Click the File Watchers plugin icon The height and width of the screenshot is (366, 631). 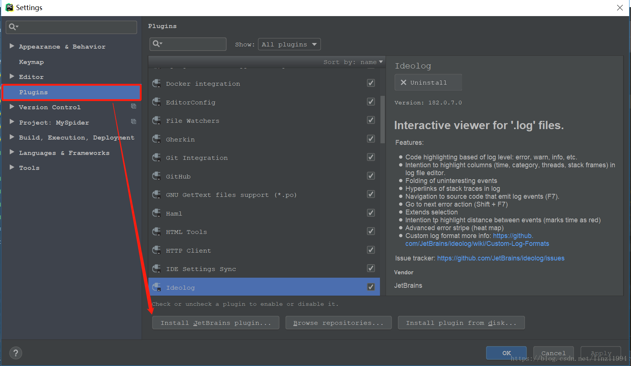[157, 121]
